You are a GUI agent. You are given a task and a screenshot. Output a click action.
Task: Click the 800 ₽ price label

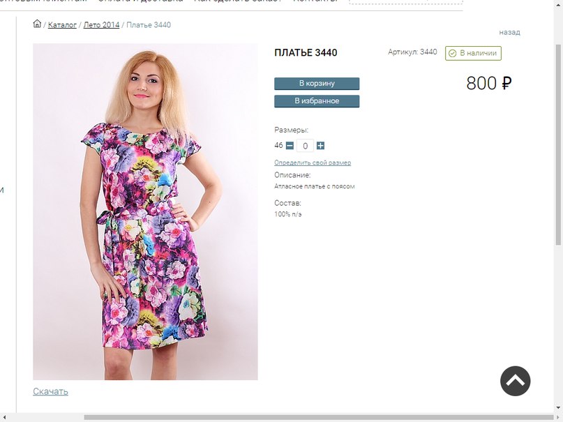(488, 83)
